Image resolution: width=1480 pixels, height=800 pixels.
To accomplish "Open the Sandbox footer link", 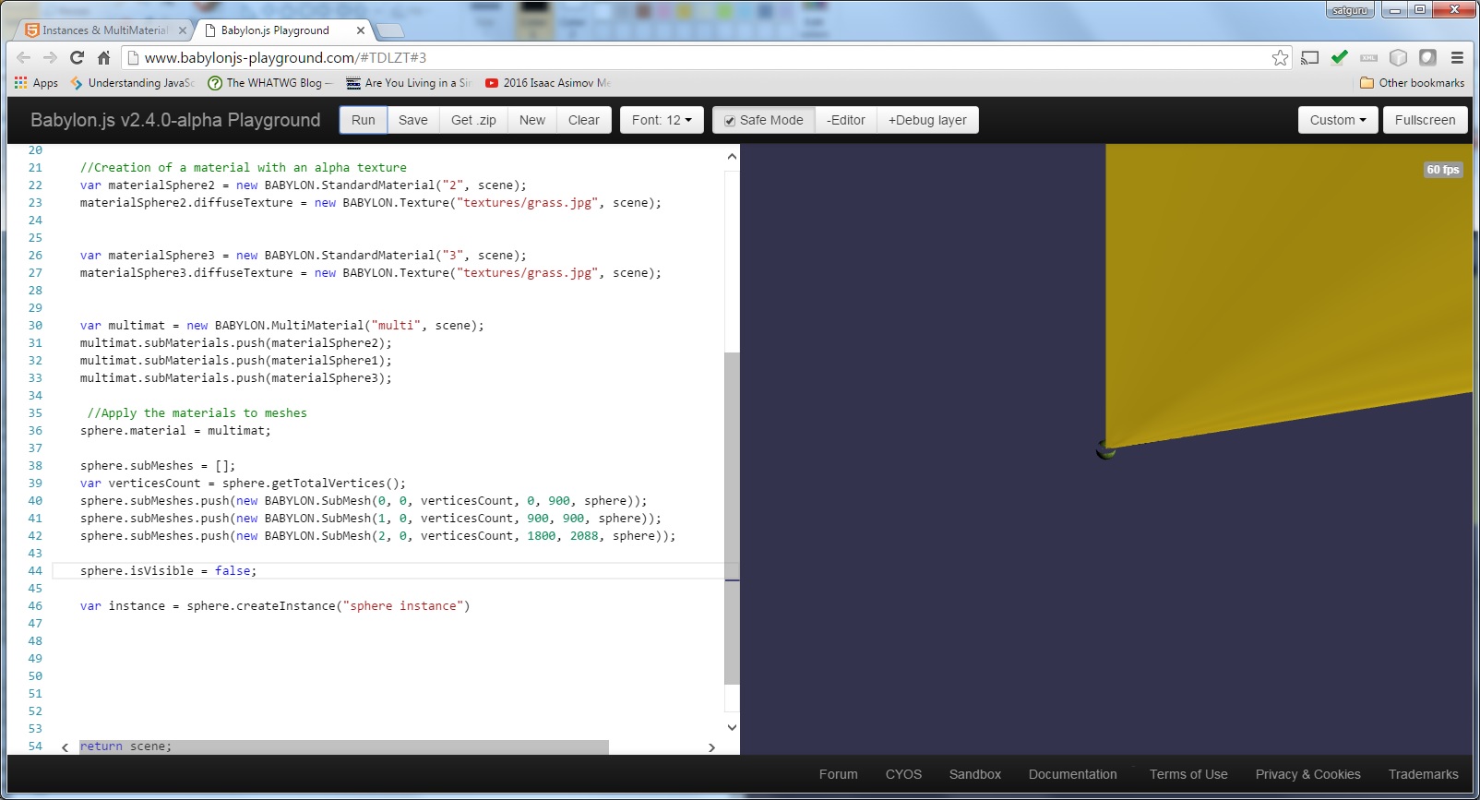I will click(x=975, y=774).
